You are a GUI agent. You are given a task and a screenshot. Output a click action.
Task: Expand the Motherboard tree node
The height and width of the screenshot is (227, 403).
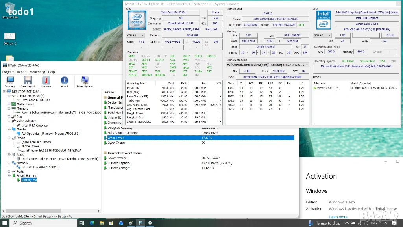click(x=8, y=104)
